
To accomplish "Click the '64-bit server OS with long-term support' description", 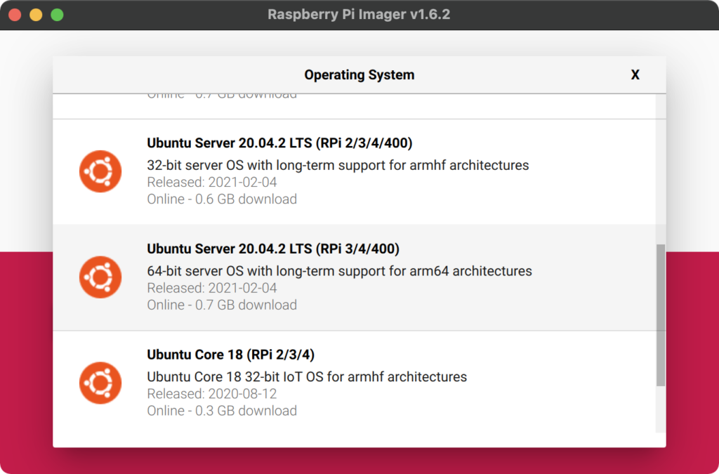I will 339,271.
